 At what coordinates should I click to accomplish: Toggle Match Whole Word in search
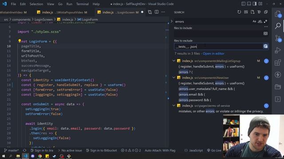(x=260, y=22)
